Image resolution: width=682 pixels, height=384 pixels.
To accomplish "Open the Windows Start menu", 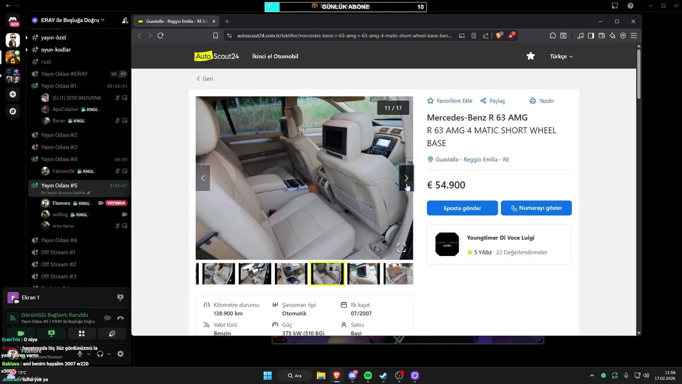I will [267, 375].
